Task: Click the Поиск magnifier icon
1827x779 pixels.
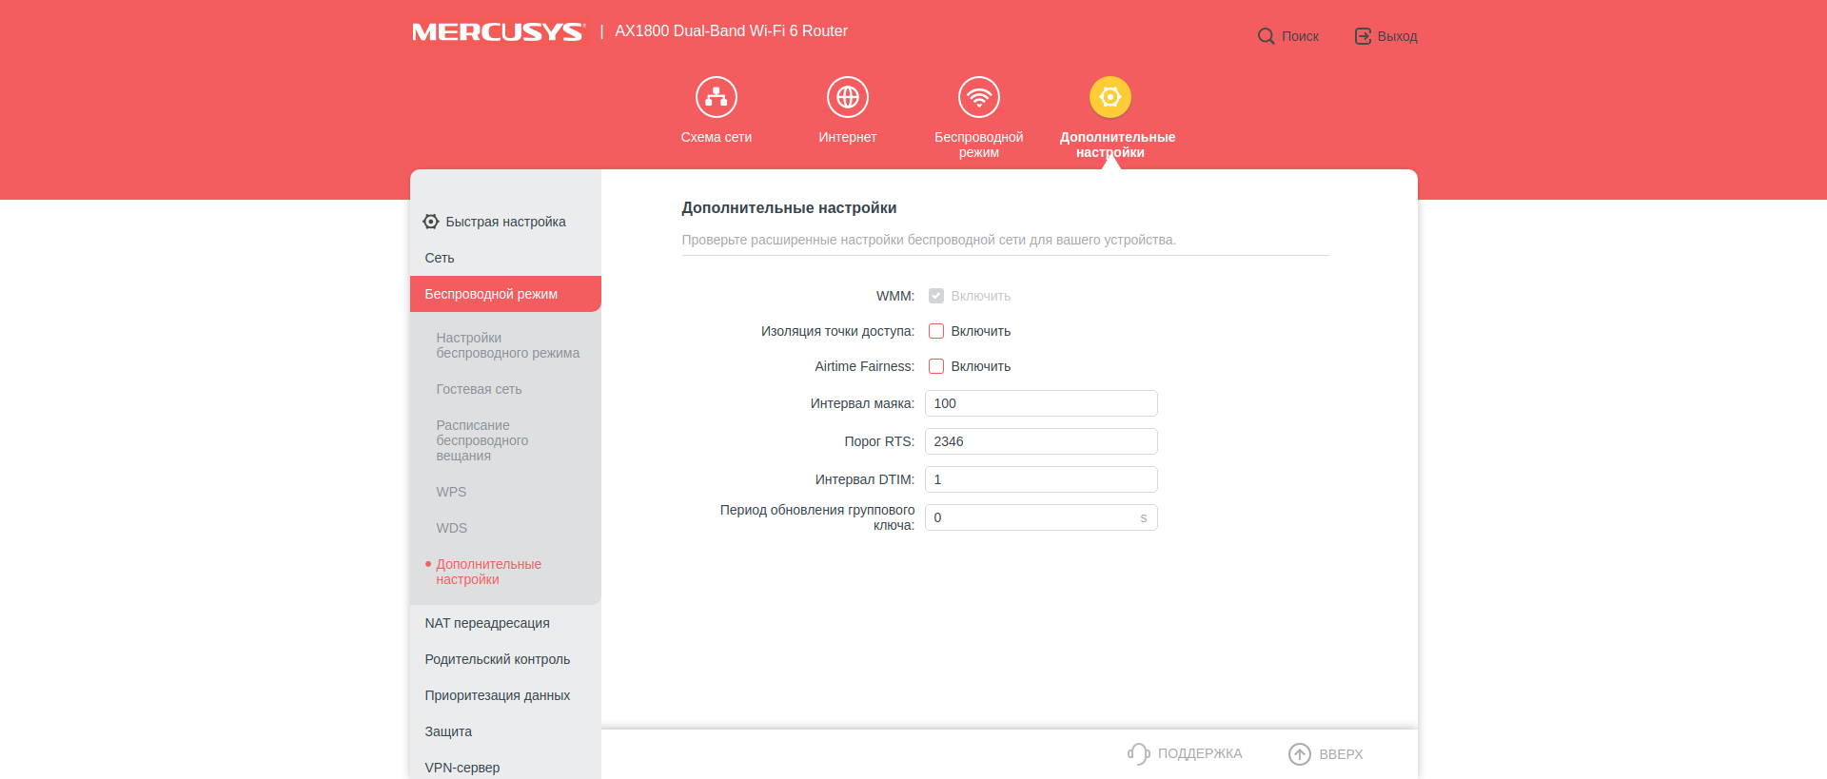Action: (1266, 36)
